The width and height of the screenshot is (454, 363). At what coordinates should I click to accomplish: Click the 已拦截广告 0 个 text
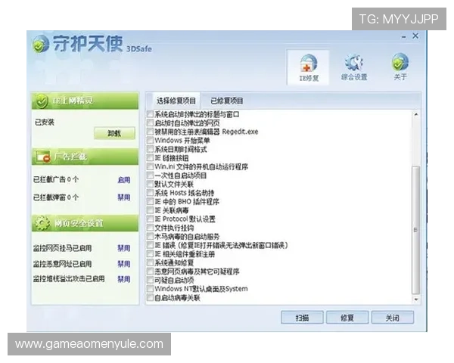pyautogui.click(x=56, y=179)
